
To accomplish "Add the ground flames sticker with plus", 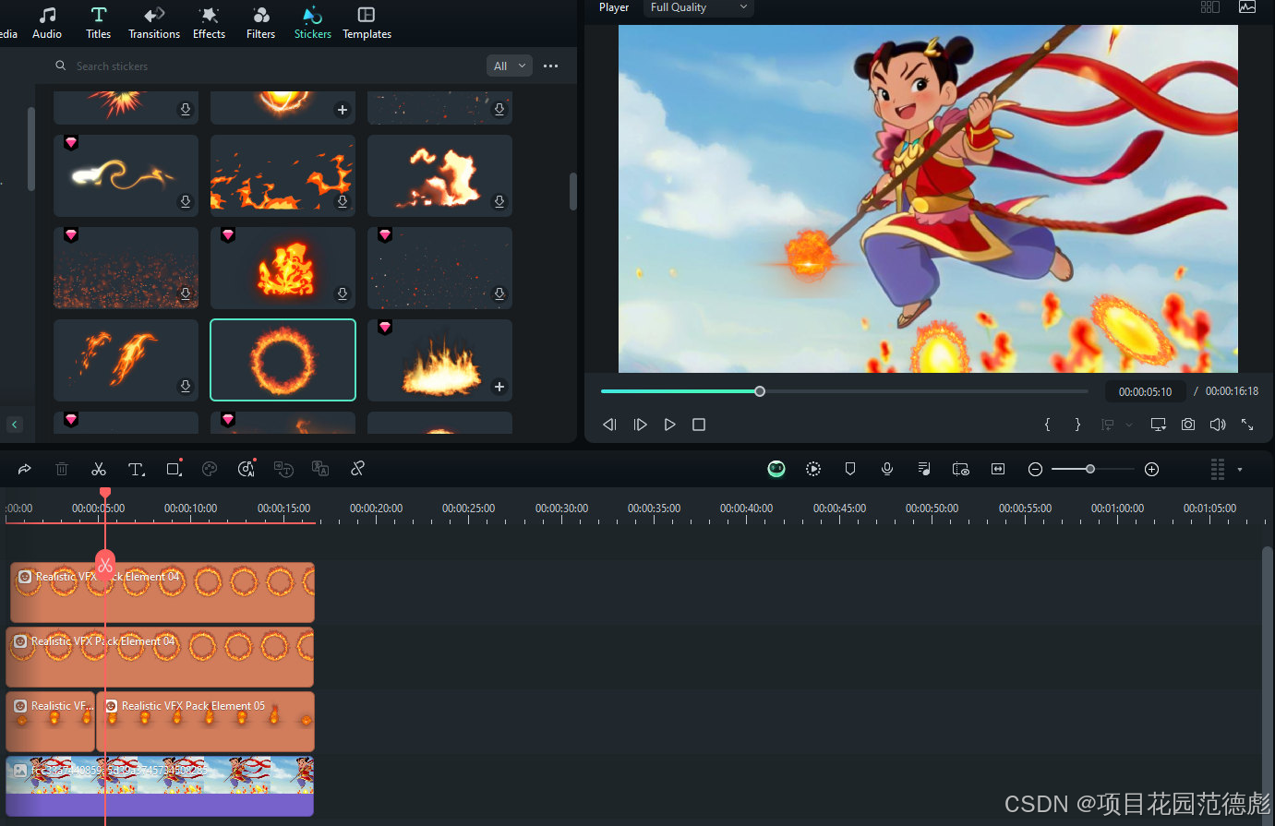I will (499, 387).
